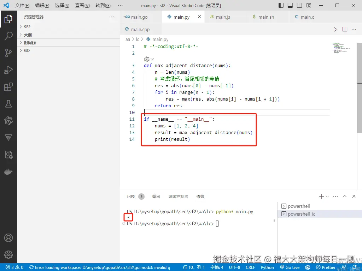Image resolution: width=362 pixels, height=271 pixels.
Task: Maximize the panel with the up chevron
Action: (345, 196)
